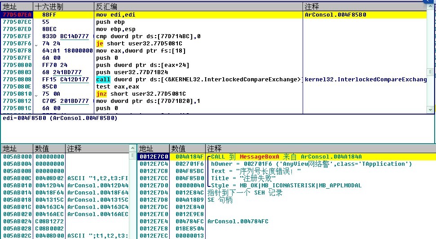Viewport: 436px width, 239px height.
Task: Click the hOwner stack comment line
Action: 312,164
